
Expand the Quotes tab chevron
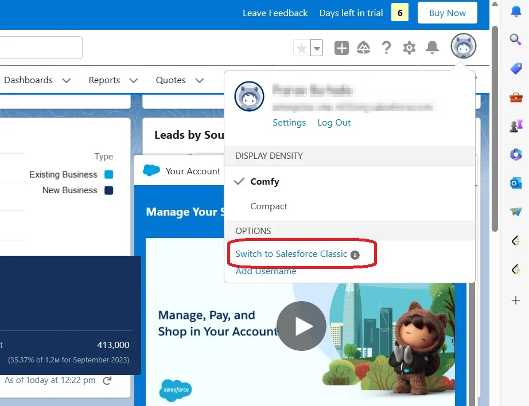200,81
